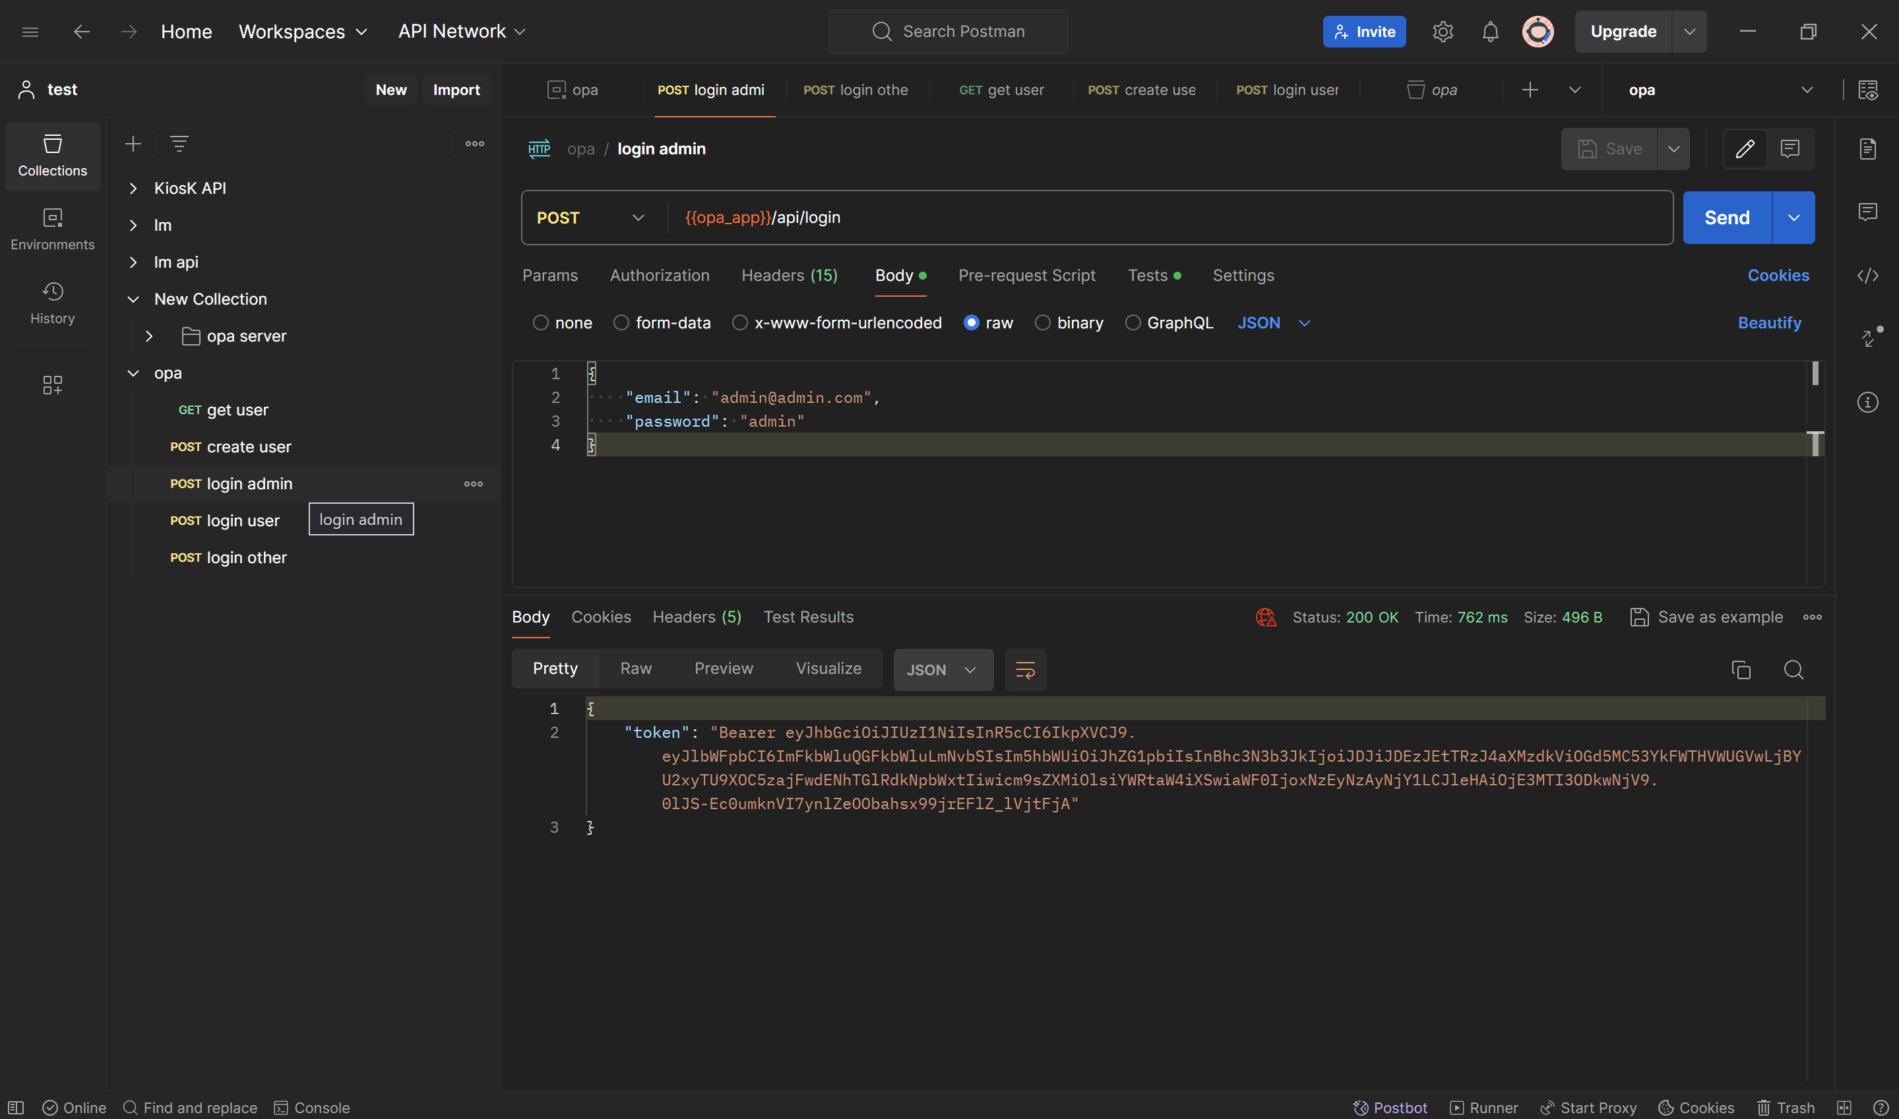The height and width of the screenshot is (1119, 1899).
Task: Toggle the wrap lines icon in response toolbar
Action: pos(1025,669)
